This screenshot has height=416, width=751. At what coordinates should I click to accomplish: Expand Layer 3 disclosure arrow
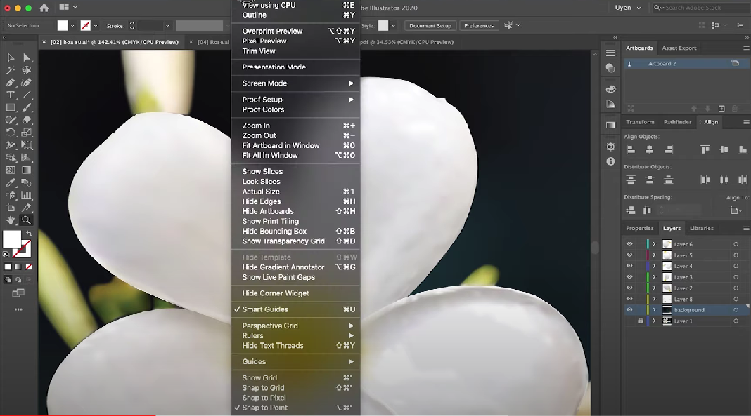point(654,277)
